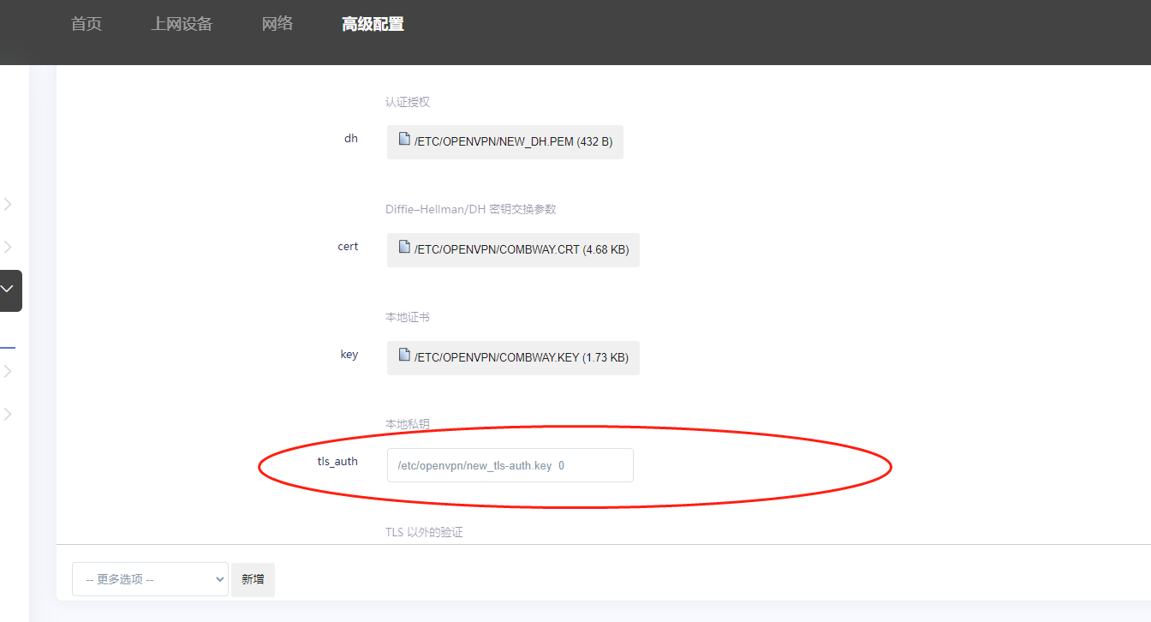
Task: Click the cert field label
Action: tap(348, 247)
